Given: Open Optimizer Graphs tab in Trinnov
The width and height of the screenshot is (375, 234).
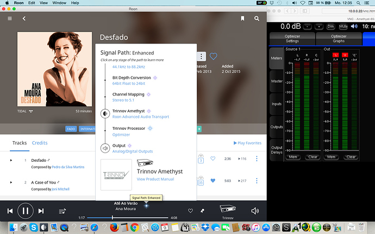Looking at the screenshot, I should pos(339,39).
